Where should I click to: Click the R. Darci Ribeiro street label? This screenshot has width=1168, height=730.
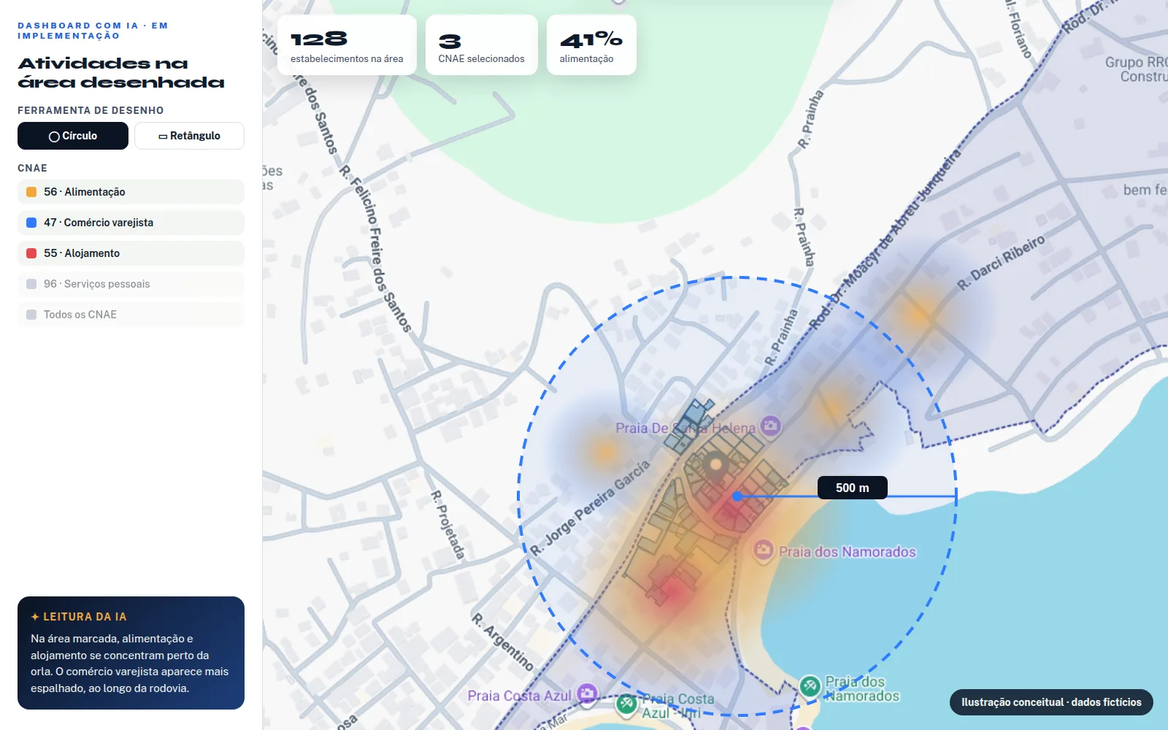1001,262
